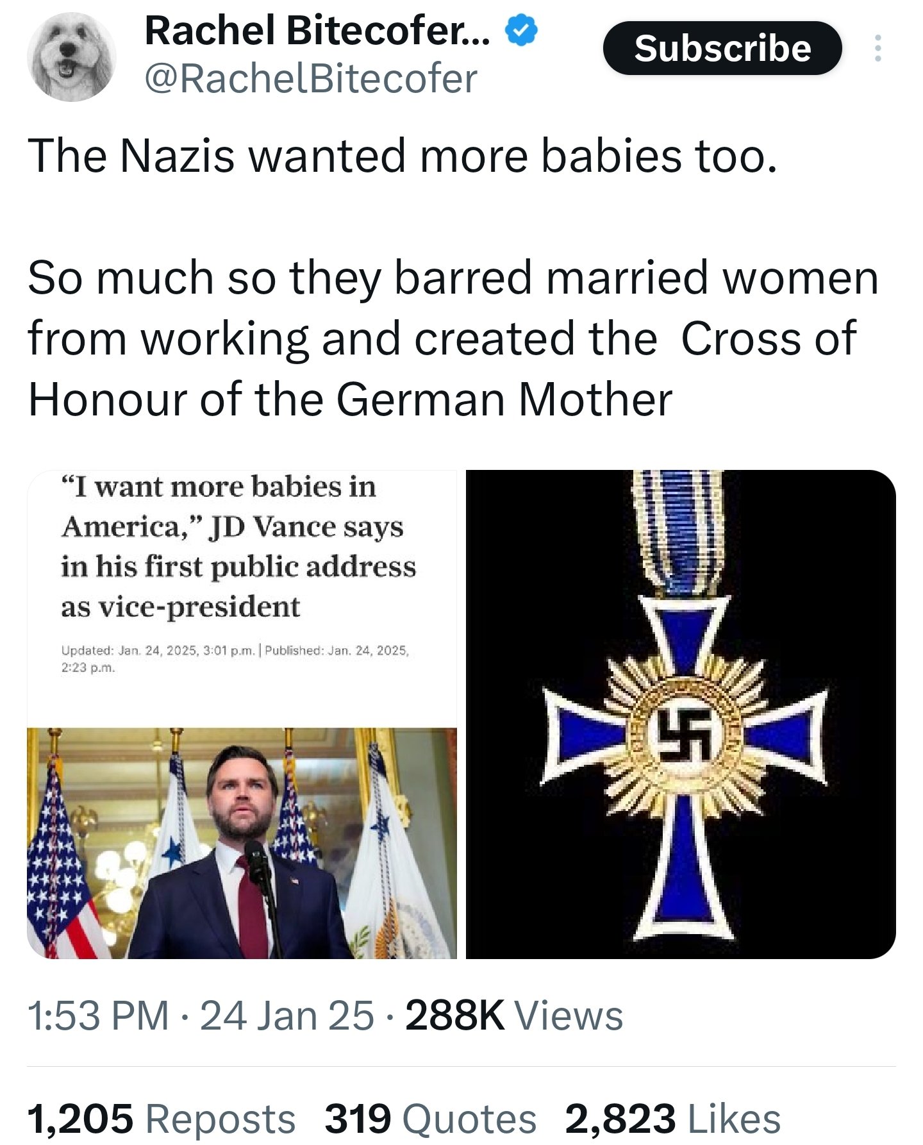
Task: Open the dog profile avatar
Action: point(72,57)
